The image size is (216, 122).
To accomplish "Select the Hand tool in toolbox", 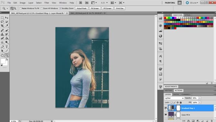I will click(x=2, y=56).
